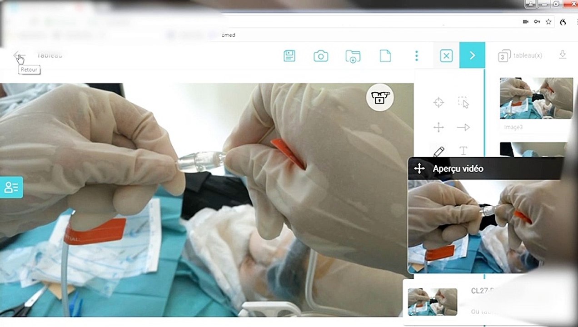Click the save floppy disk icon
The height and width of the screenshot is (327, 578).
(x=289, y=56)
